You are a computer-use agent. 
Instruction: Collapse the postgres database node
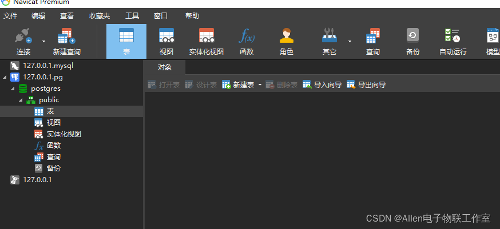point(13,89)
